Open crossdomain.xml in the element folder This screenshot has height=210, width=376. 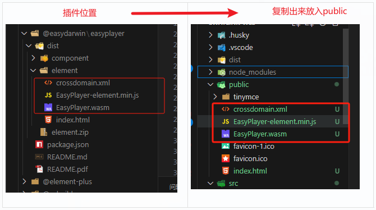tap(83, 83)
